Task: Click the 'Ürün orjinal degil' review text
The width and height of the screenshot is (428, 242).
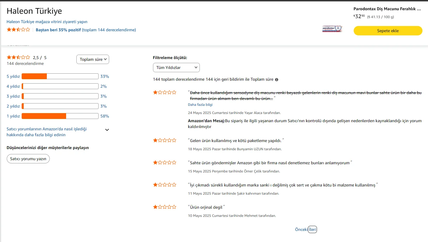Action: (206, 207)
